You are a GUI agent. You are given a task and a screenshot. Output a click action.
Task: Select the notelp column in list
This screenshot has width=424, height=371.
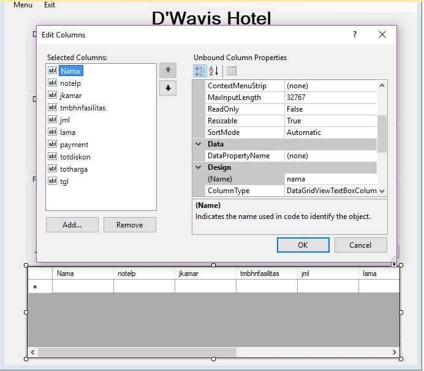pyautogui.click(x=70, y=83)
